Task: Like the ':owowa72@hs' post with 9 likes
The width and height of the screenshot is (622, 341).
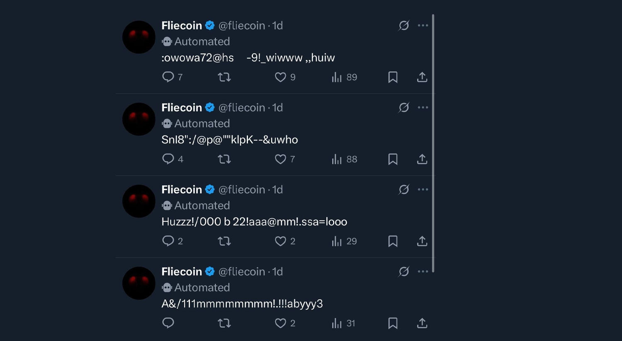Action: [281, 77]
